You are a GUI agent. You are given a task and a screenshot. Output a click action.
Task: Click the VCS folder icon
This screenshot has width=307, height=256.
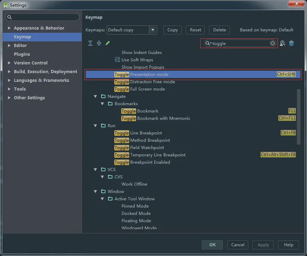click(x=103, y=169)
